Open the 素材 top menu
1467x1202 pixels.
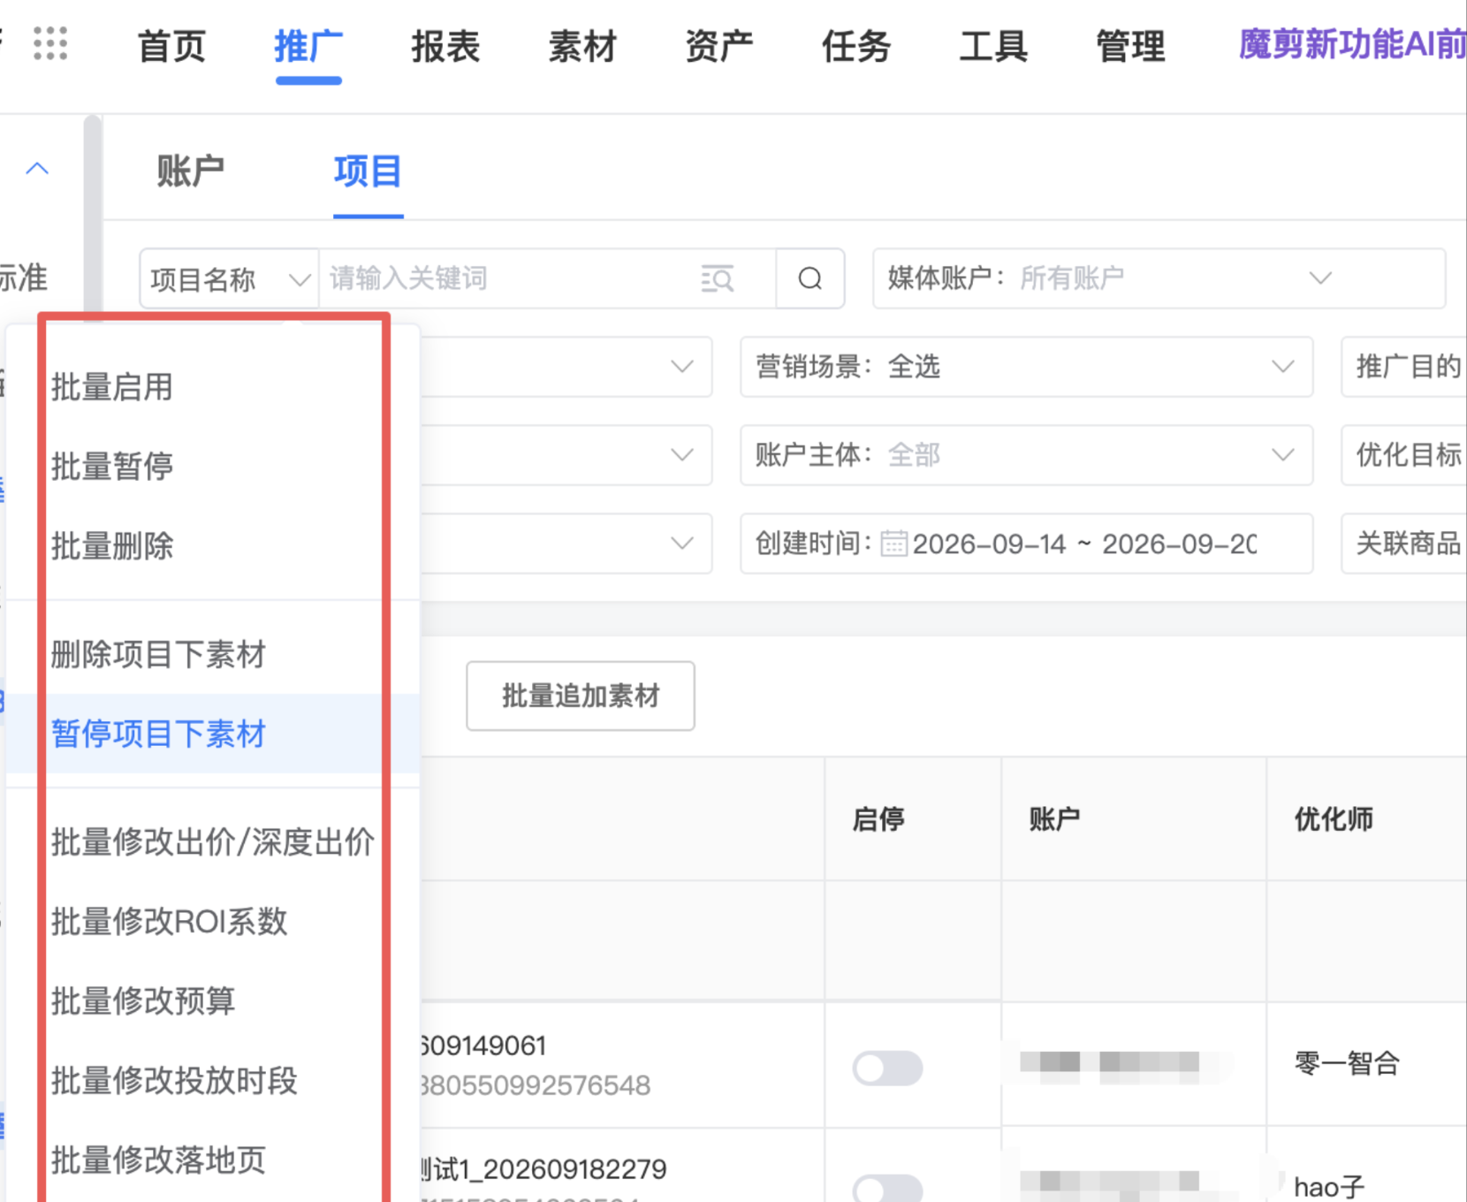click(582, 46)
